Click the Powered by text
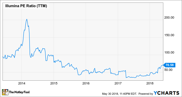Image resolution: width=182 pixels, height=97 pixels. click(146, 94)
